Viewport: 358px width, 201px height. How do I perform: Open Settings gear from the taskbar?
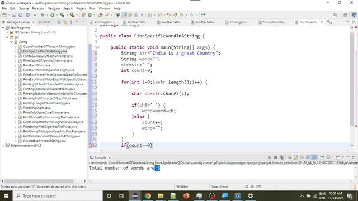coord(250,196)
